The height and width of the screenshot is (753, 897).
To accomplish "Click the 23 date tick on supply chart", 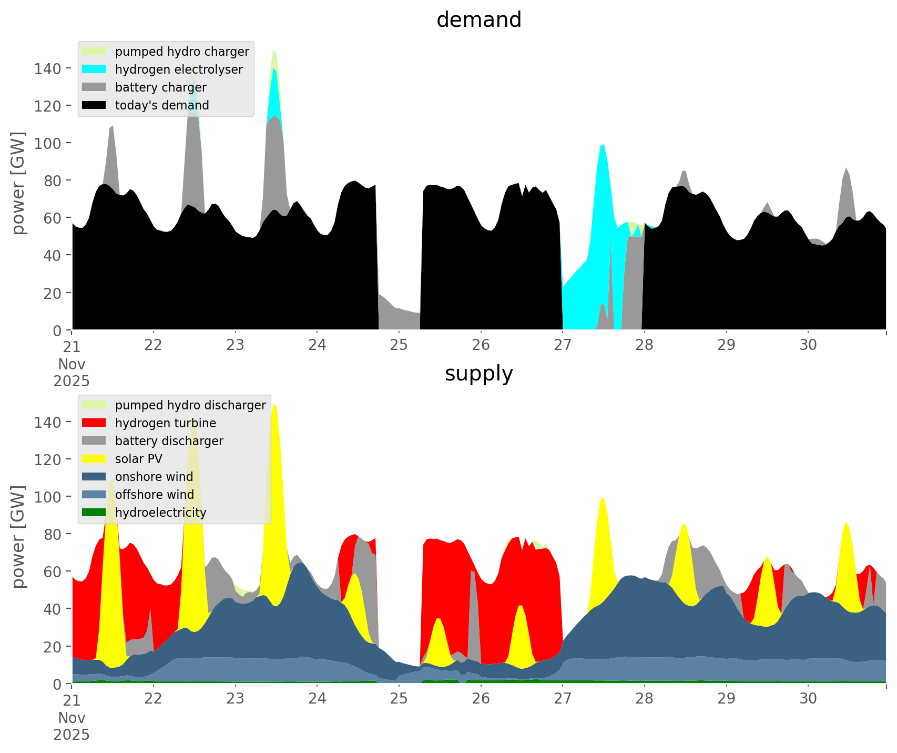I will coord(235,699).
